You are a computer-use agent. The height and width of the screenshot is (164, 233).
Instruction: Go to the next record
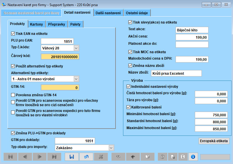click(40, 157)
